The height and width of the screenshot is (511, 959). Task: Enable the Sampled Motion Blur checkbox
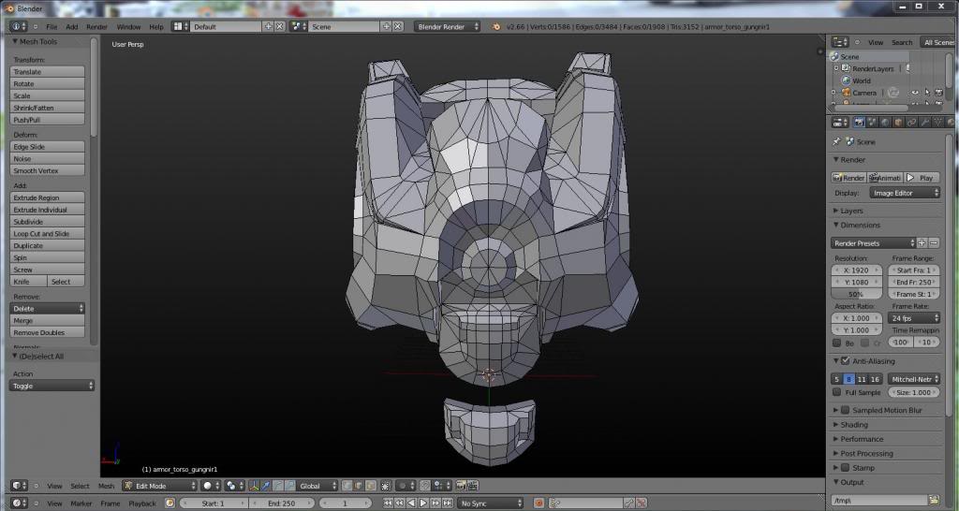tap(846, 410)
